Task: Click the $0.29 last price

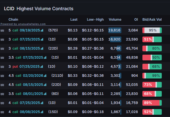Action: click(x=73, y=48)
